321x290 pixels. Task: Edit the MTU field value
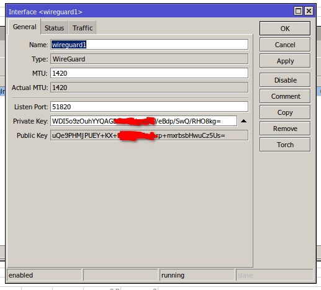pyautogui.click(x=149, y=73)
